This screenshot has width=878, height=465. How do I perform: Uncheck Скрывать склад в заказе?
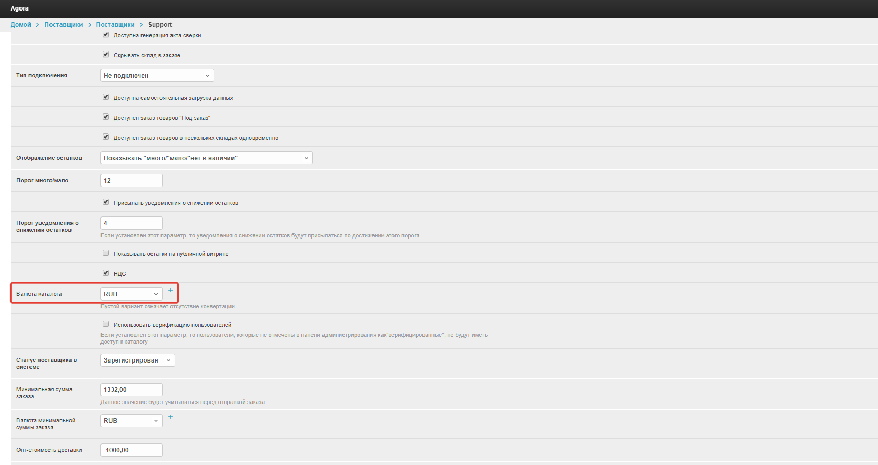pyautogui.click(x=106, y=54)
